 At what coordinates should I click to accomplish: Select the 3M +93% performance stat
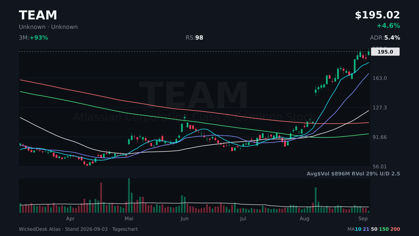(x=34, y=38)
